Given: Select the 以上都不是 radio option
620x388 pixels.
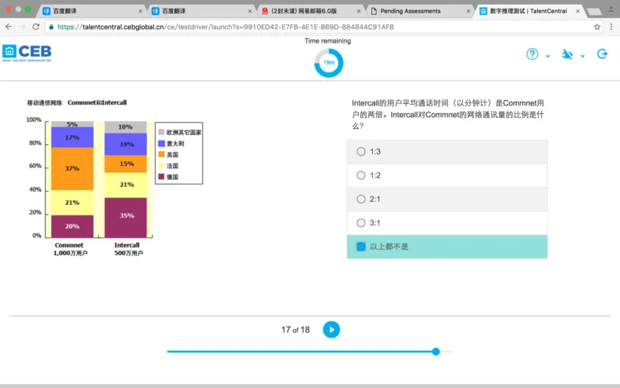Looking at the screenshot, I should (360, 247).
